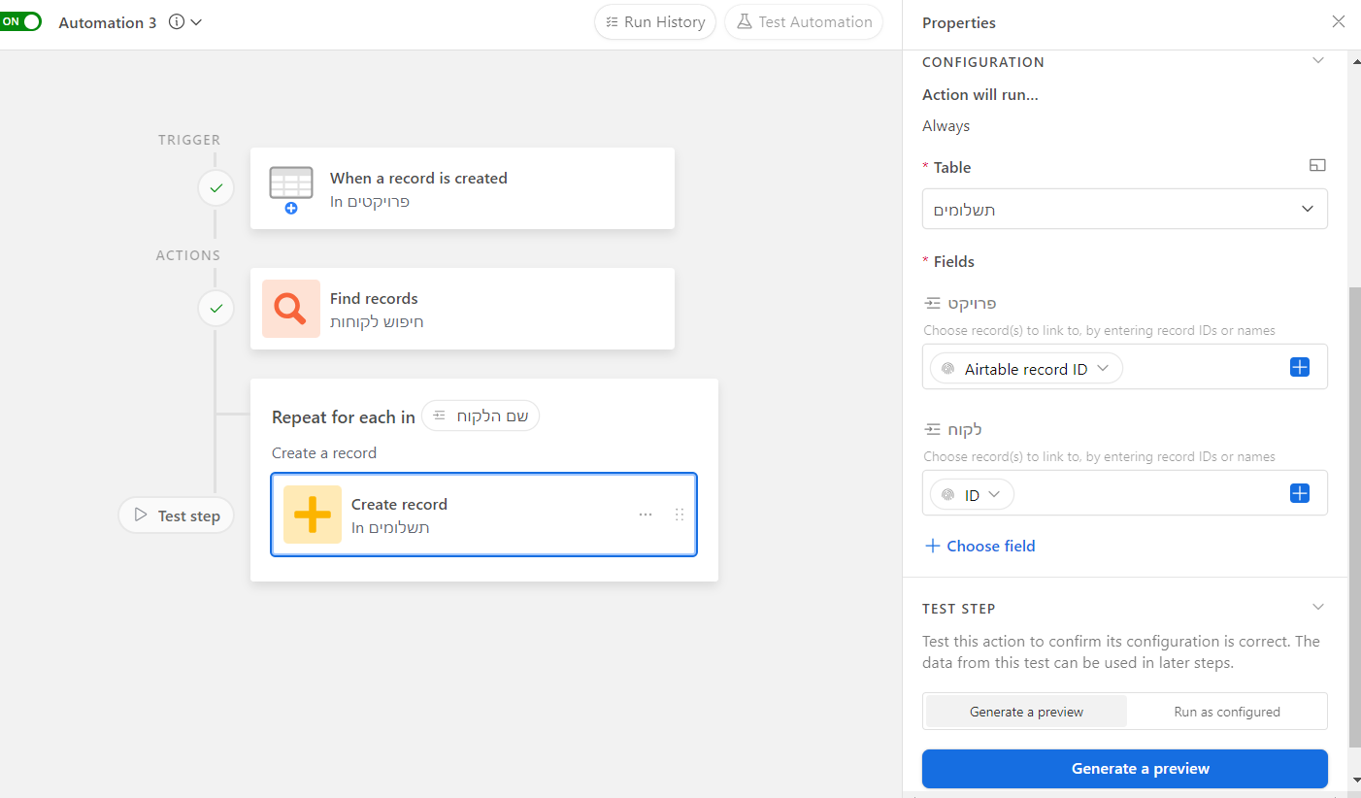This screenshot has width=1361, height=798.
Task: Select the Generate a preview tab
Action: (1026, 712)
